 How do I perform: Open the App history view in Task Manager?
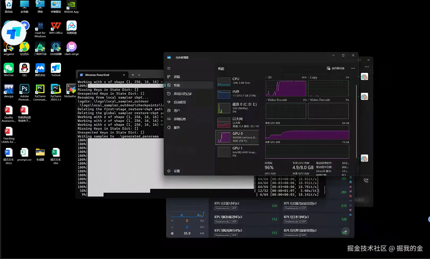[x=183, y=93]
